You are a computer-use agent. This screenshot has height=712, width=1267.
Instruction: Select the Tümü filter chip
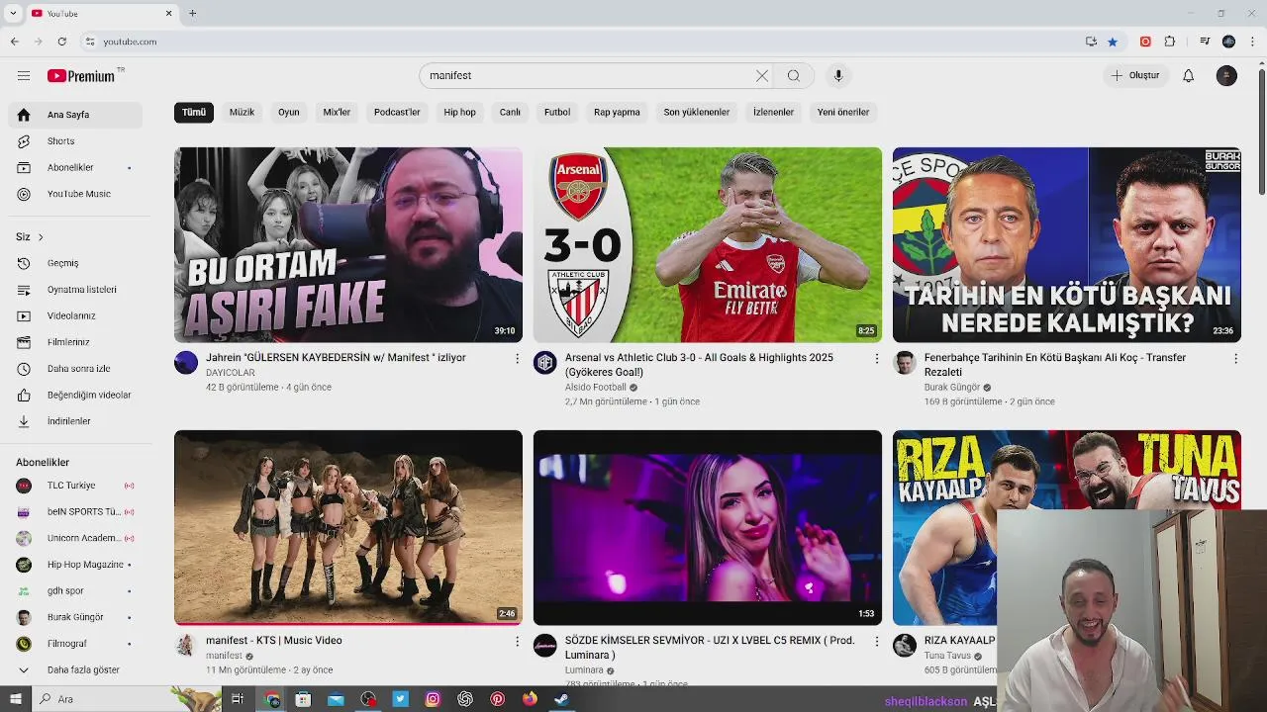pos(194,112)
